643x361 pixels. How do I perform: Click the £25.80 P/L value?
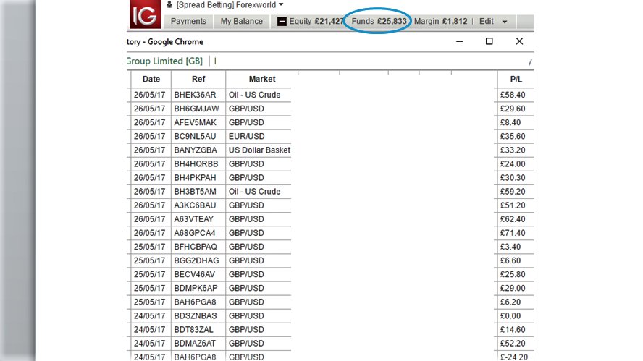coord(513,274)
